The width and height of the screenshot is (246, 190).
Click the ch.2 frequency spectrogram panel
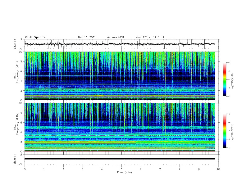pyautogui.click(x=120, y=127)
